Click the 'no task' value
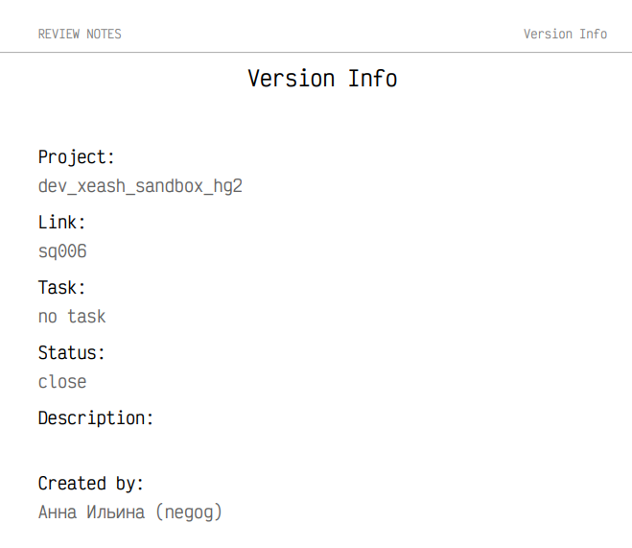632x548 pixels. [72, 317]
